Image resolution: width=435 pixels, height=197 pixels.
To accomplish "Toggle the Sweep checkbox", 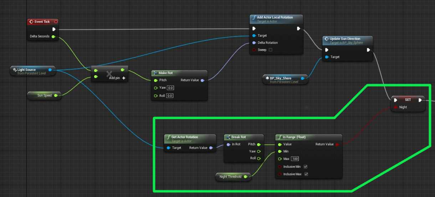I will 270,50.
